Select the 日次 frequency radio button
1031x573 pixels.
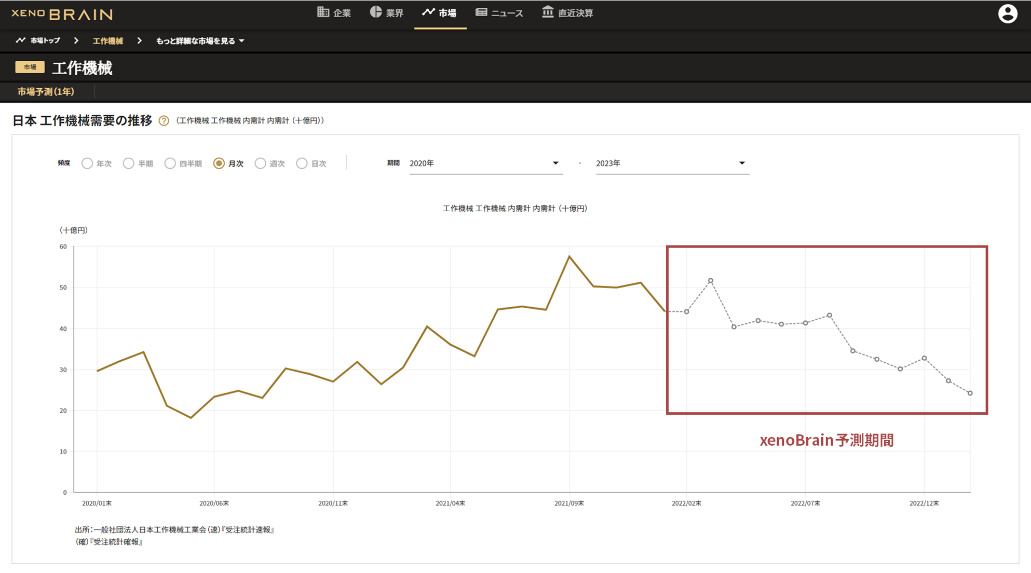pos(302,163)
